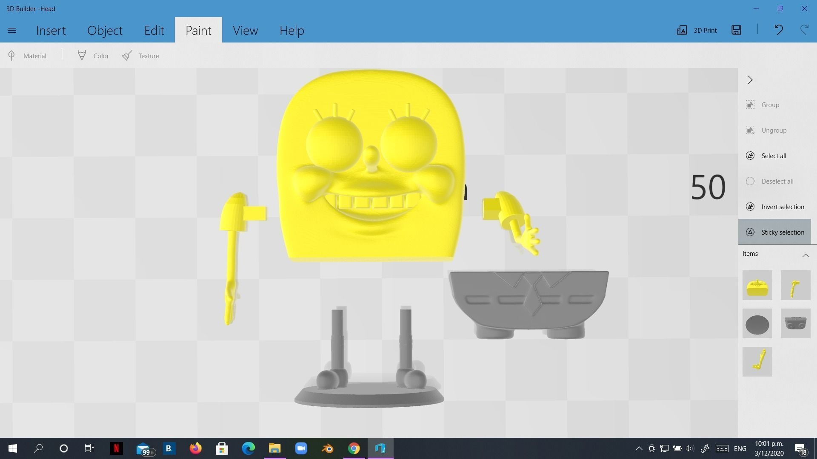Show hidden system tray icons
The image size is (817, 459).
[x=639, y=448]
